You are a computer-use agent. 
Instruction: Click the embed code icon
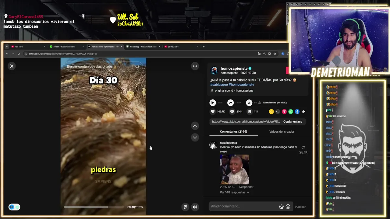(278, 112)
